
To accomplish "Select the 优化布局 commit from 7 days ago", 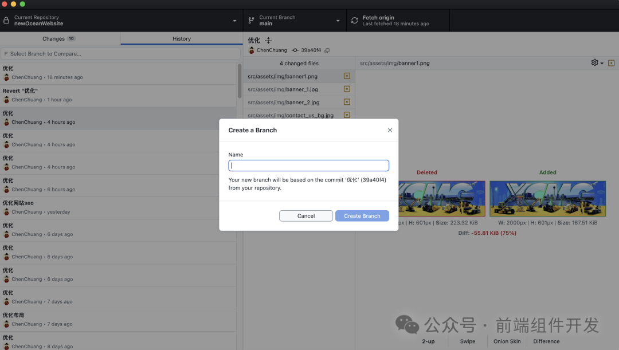I will click(118, 320).
